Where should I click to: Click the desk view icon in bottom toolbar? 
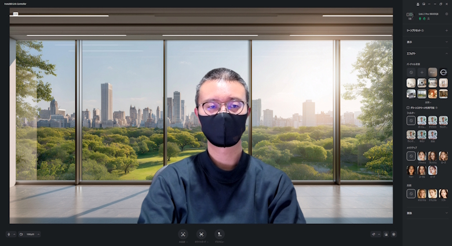[x=220, y=234]
